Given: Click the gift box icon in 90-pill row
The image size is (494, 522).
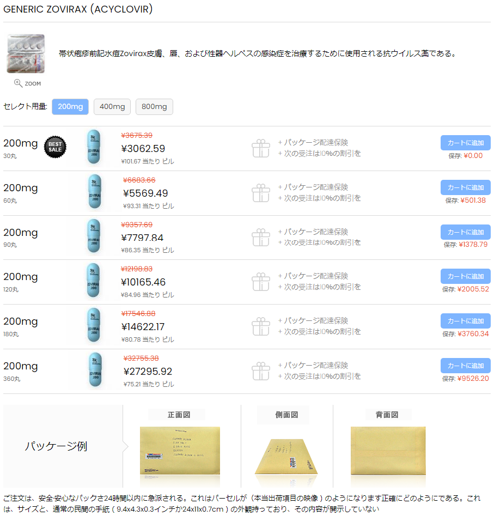Looking at the screenshot, I should [261, 238].
